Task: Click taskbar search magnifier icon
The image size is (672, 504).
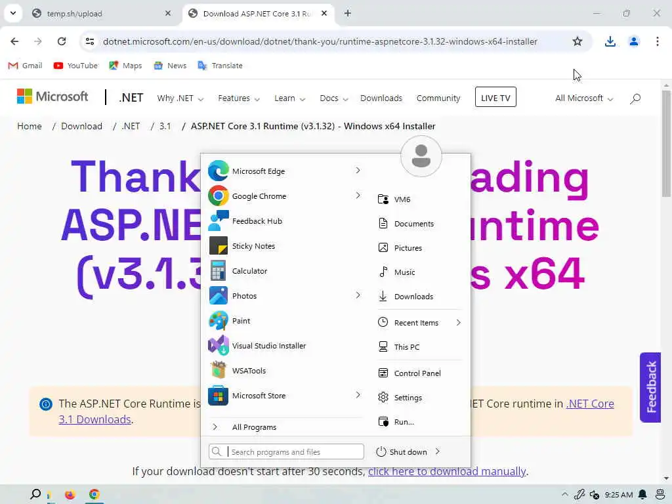Action: [x=35, y=494]
